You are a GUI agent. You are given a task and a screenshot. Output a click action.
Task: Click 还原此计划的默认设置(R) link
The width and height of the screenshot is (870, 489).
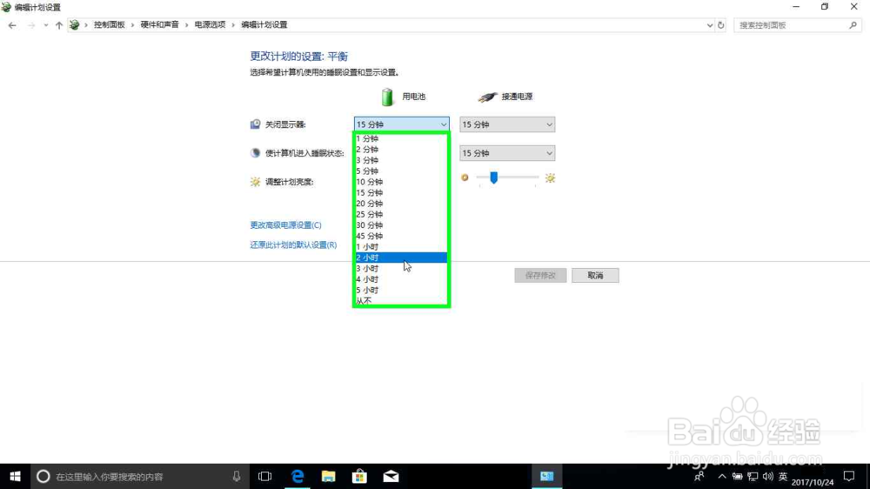click(293, 244)
